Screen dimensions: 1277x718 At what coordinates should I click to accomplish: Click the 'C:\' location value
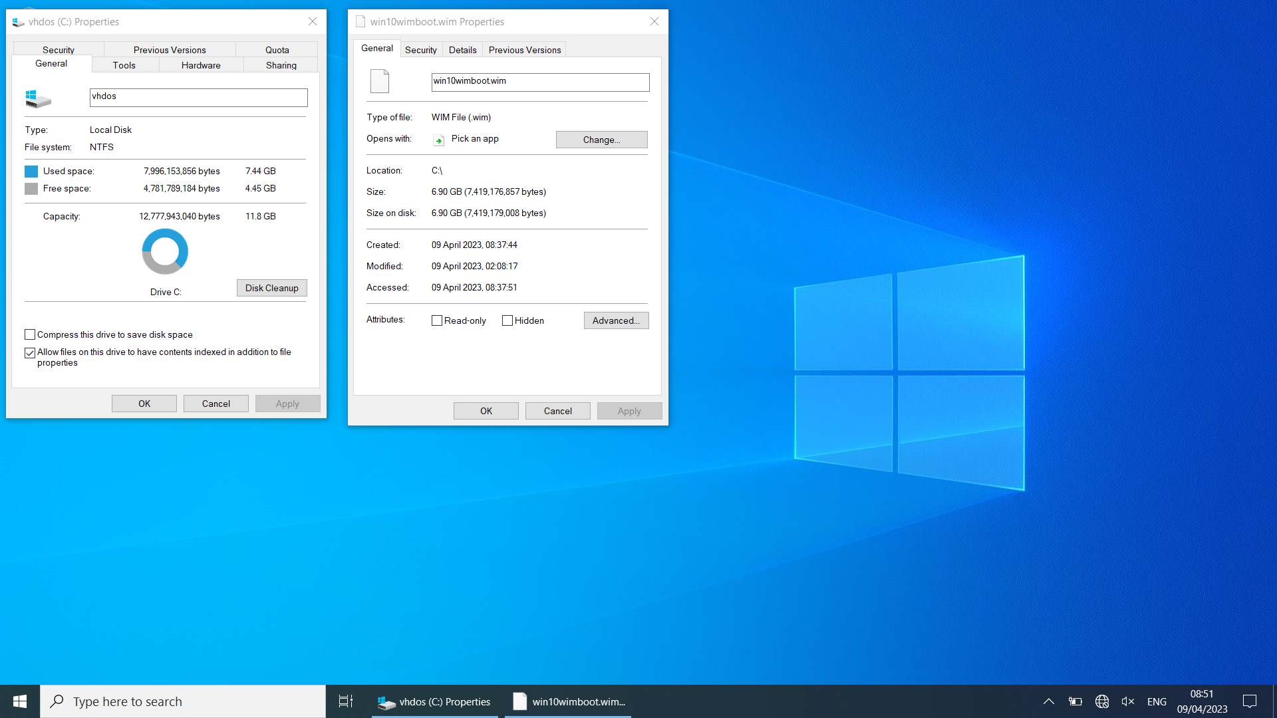437,170
